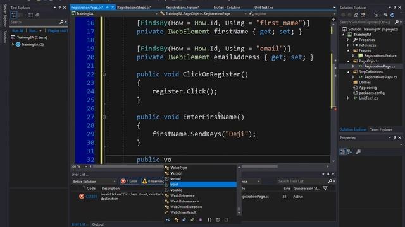Click the Test Explorer list view icon
Viewport: 405px width, 227px height.
click(x=30, y=15)
